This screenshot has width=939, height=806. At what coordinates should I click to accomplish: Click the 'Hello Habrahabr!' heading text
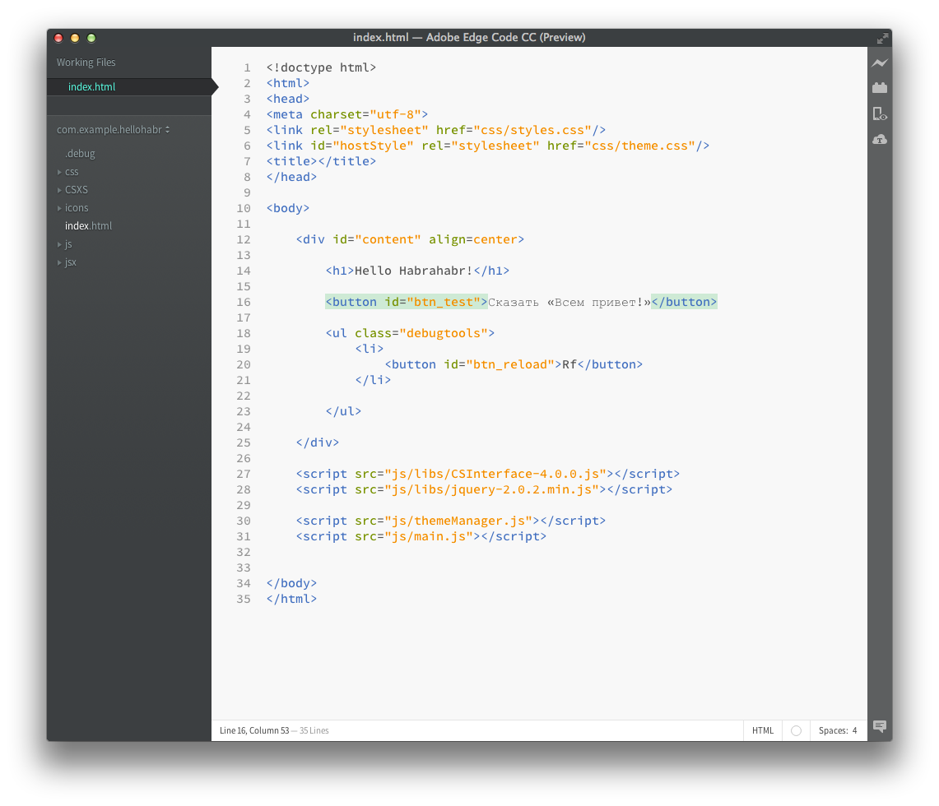414,271
